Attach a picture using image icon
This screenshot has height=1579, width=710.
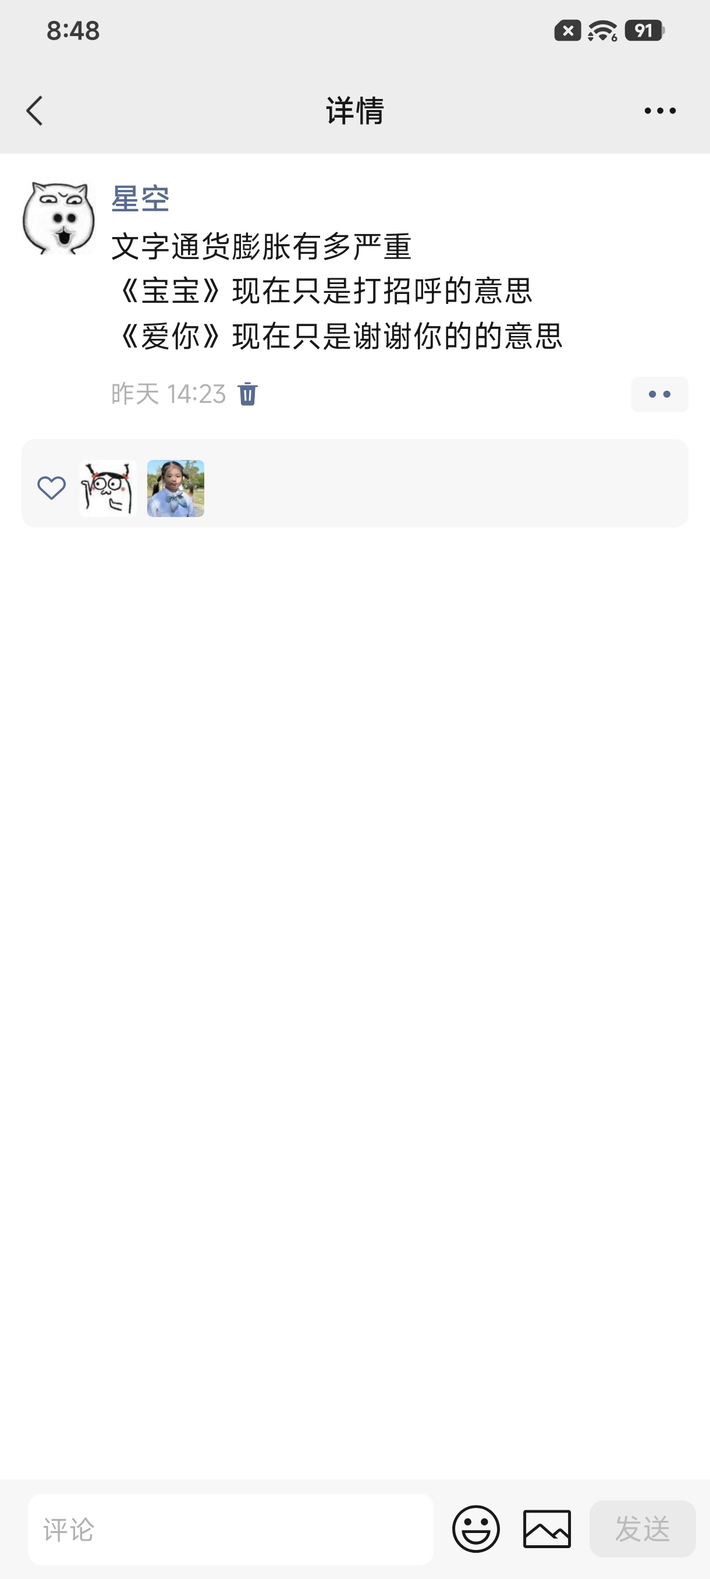pos(547,1529)
